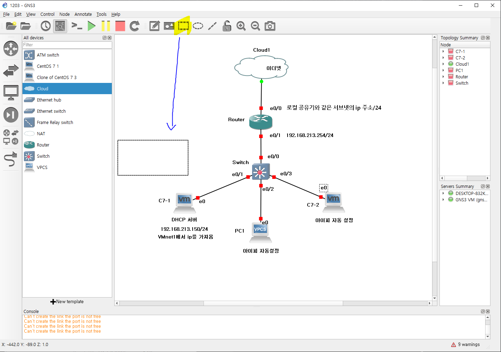Click the Open project folder icon
The width and height of the screenshot is (501, 352).
tap(26, 26)
